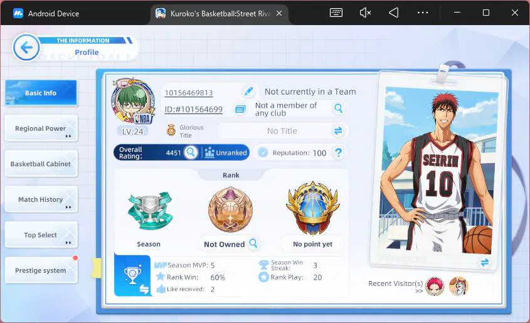
Task: Expand Recent Visitor(s) list arrows
Action: (x=419, y=290)
